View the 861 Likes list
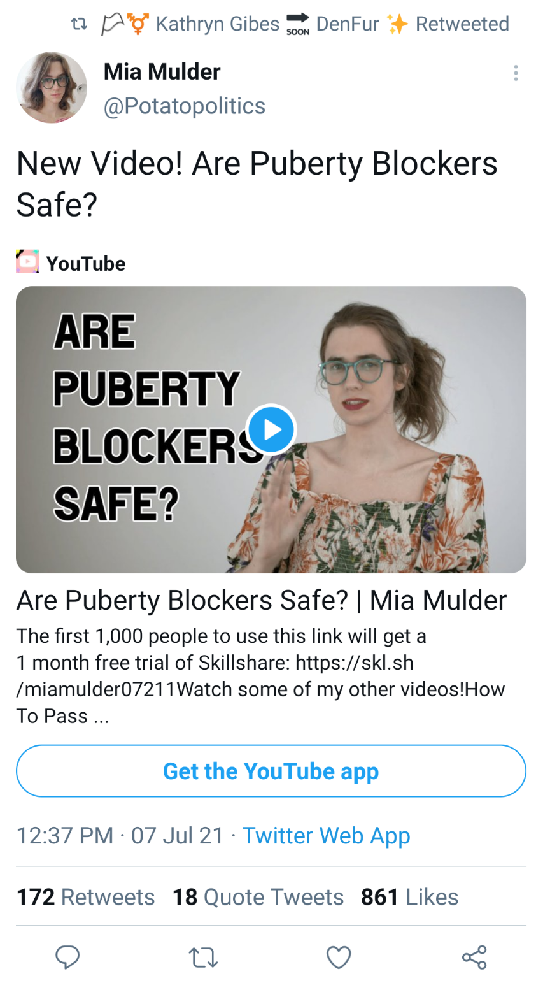The width and height of the screenshot is (543, 983). pos(410,897)
